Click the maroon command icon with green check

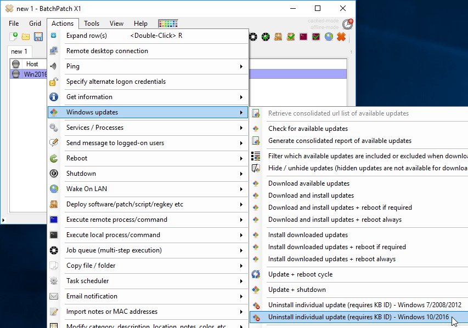point(316,37)
